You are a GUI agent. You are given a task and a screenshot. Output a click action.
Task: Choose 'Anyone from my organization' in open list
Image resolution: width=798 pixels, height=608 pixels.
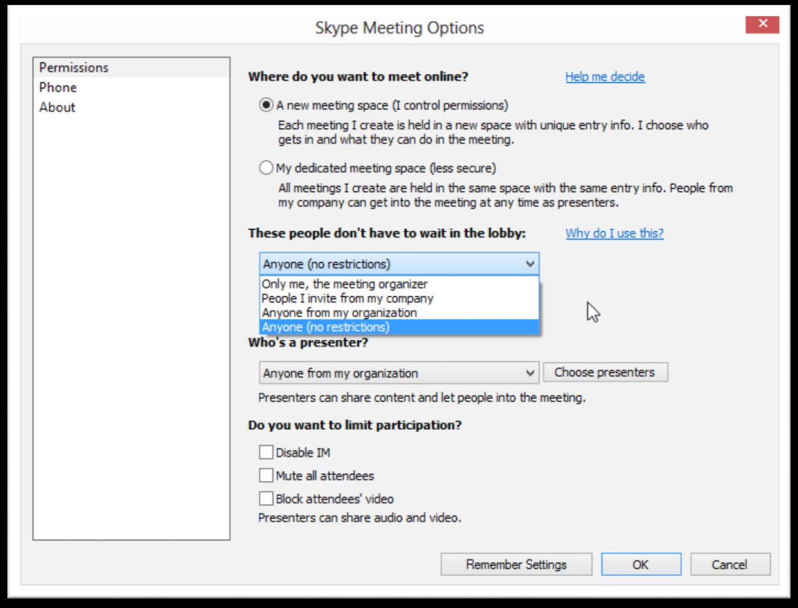(399, 313)
